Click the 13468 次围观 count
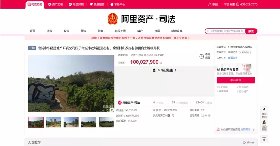This screenshot has width=280, height=146. click(204, 103)
